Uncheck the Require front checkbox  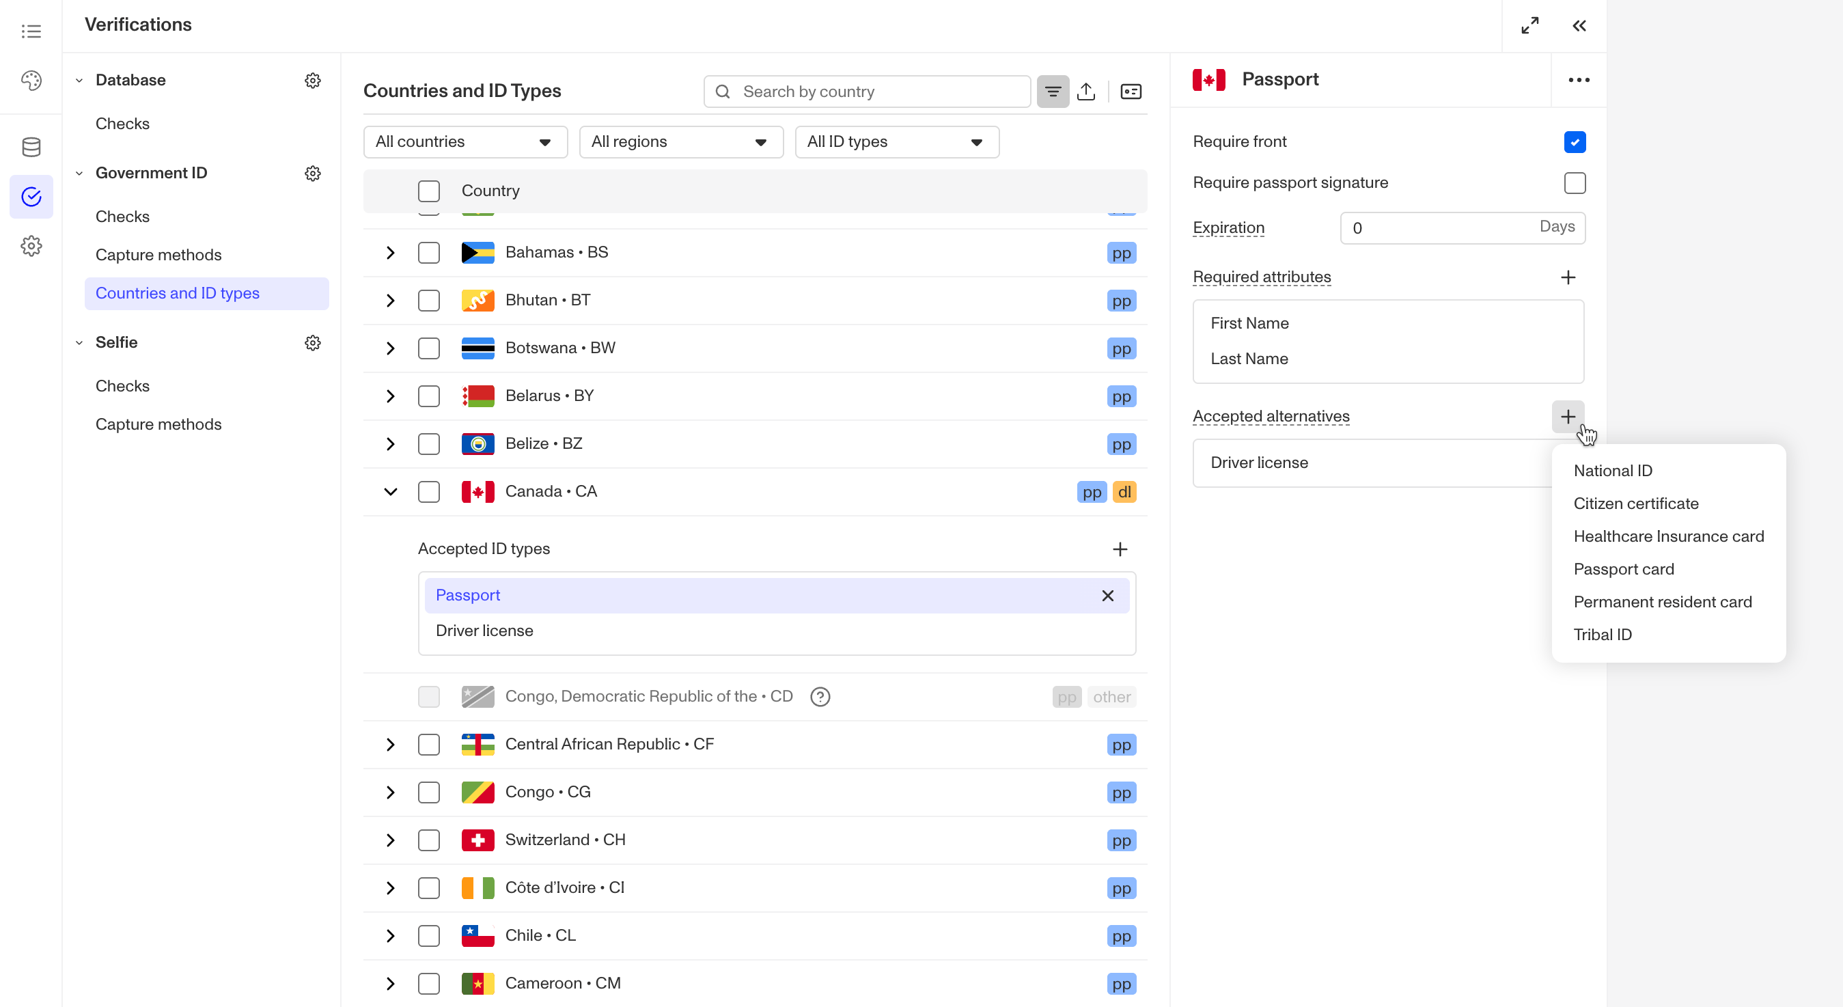click(1574, 141)
